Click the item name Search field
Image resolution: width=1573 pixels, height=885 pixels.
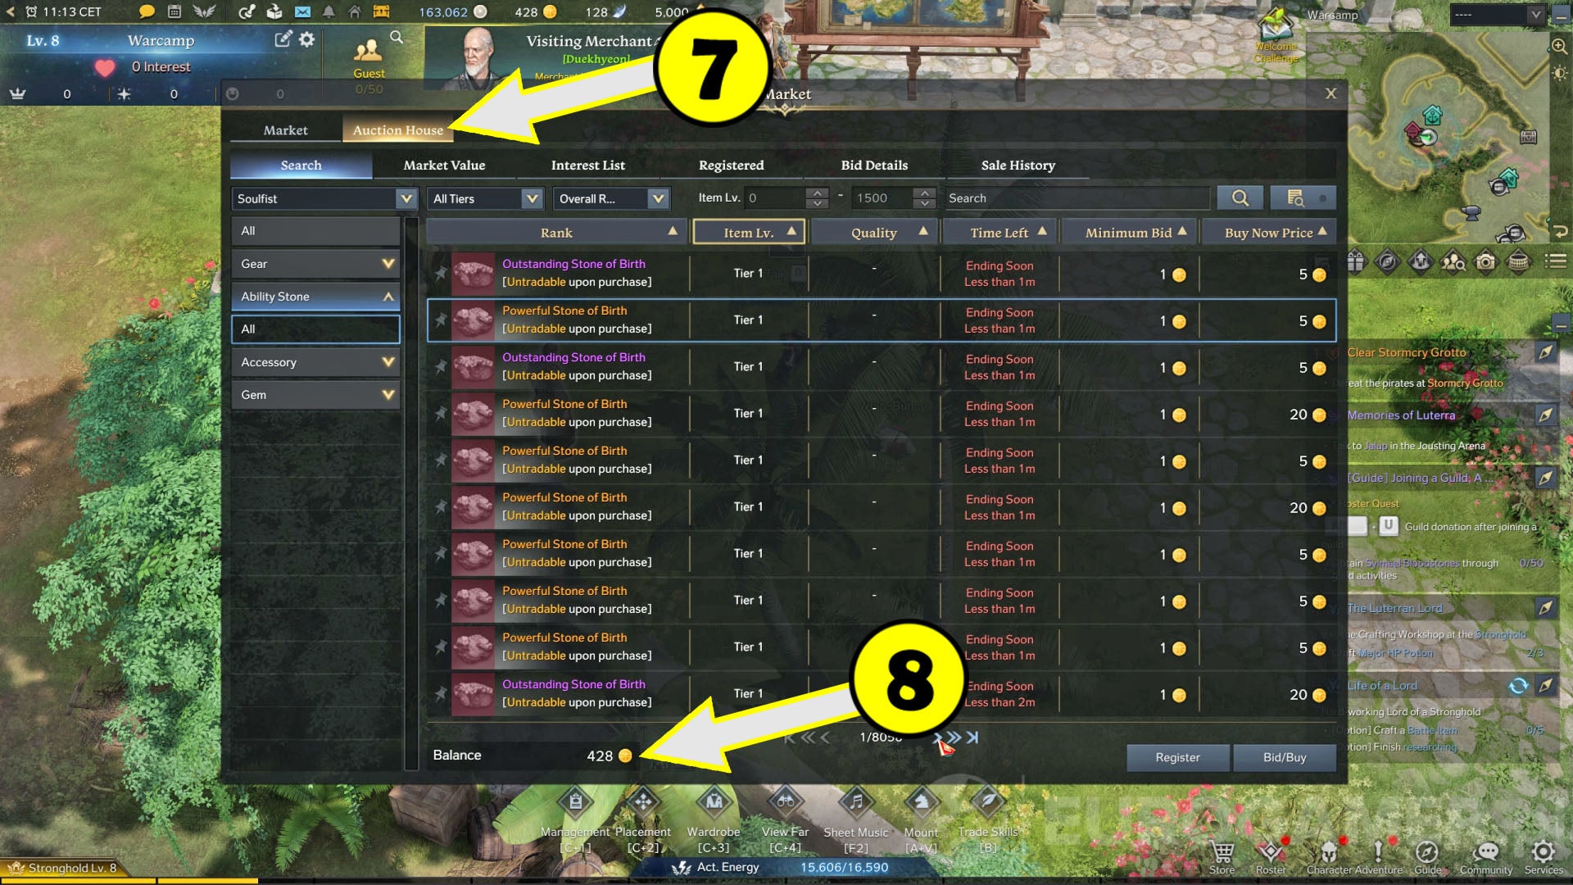pyautogui.click(x=1077, y=198)
